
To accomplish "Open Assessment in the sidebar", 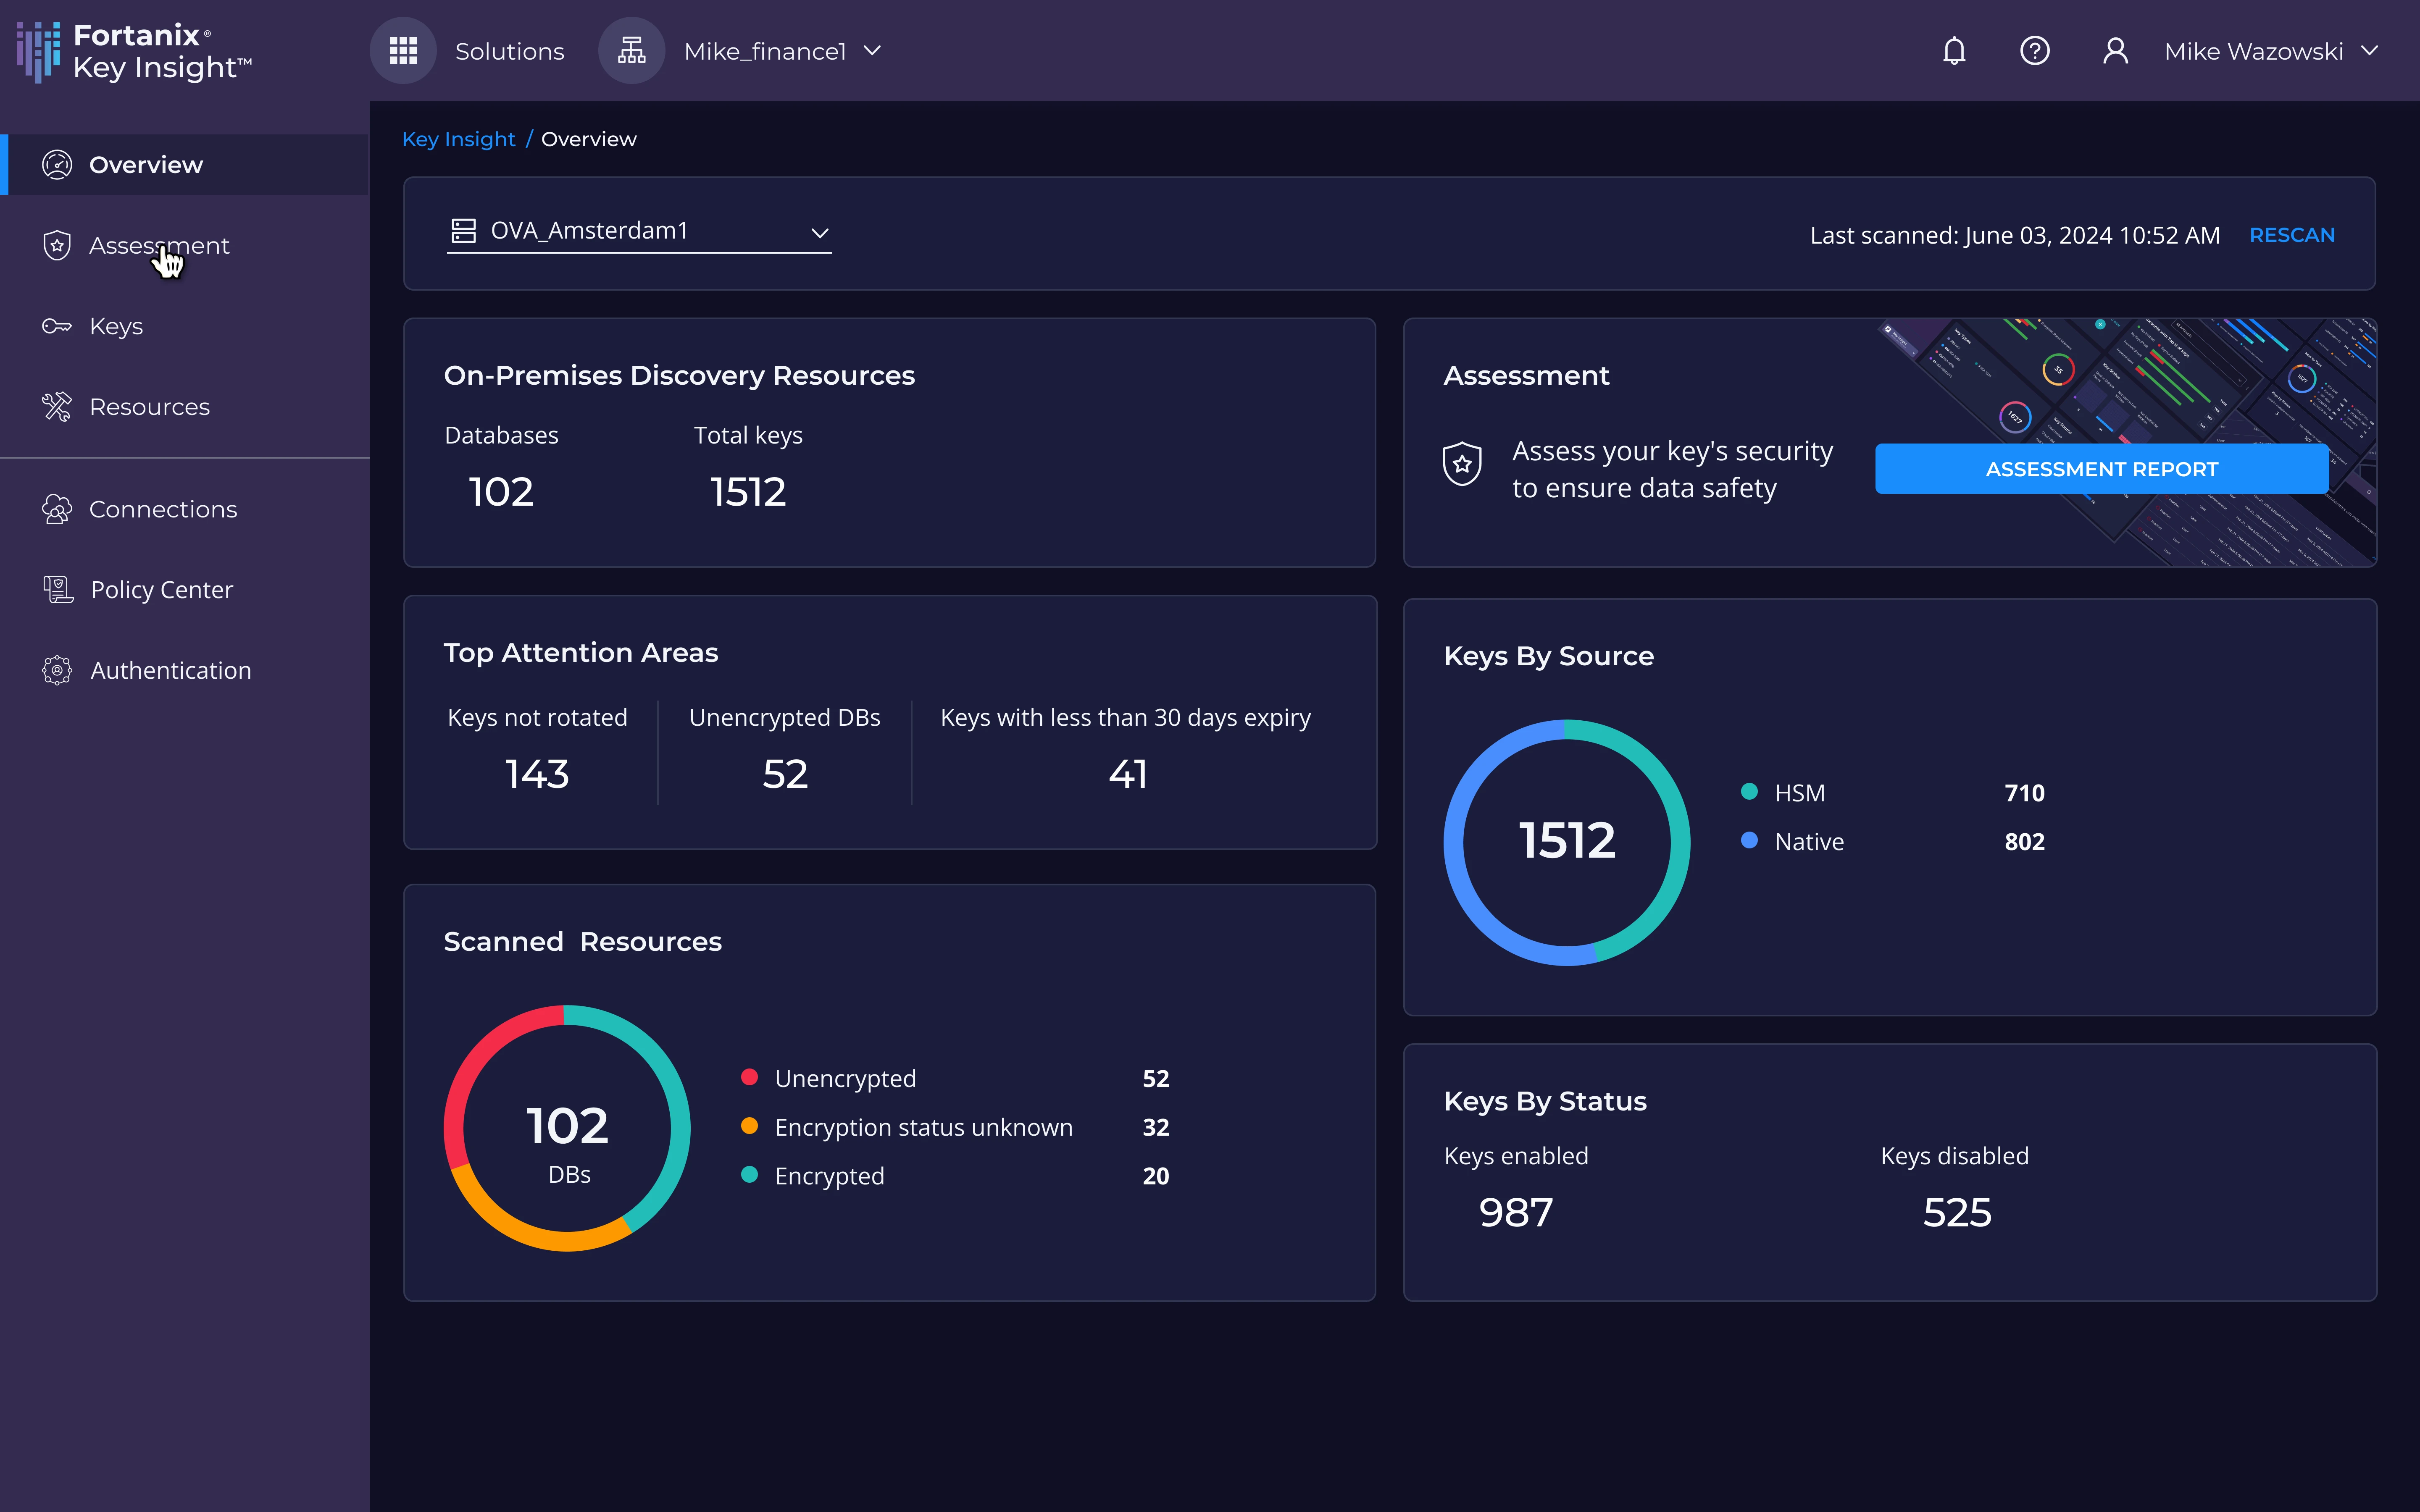I will click(x=185, y=245).
